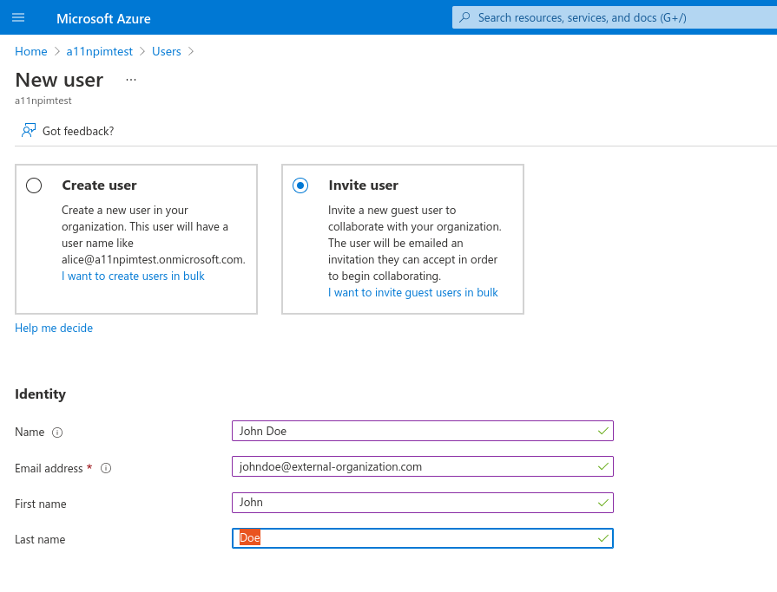777x592 pixels.
Task: Click the Last name field containing Doe
Action: tap(423, 538)
